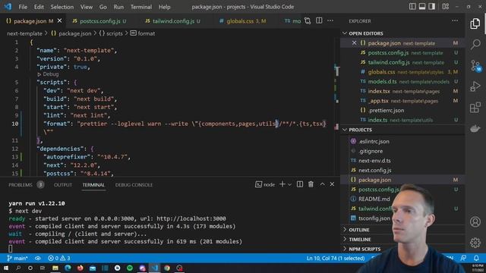
Task: Switch to Output panel tab
Action: [x=63, y=185]
